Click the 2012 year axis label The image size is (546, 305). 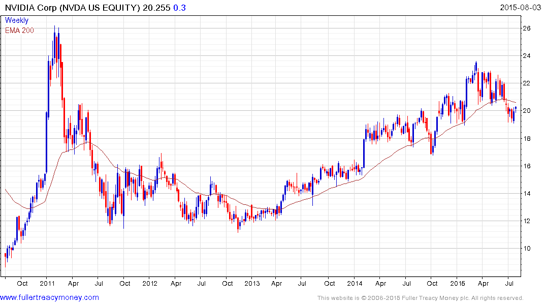point(150,283)
